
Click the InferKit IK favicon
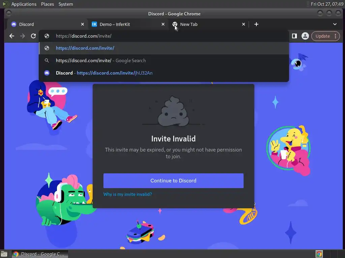pyautogui.click(x=94, y=24)
